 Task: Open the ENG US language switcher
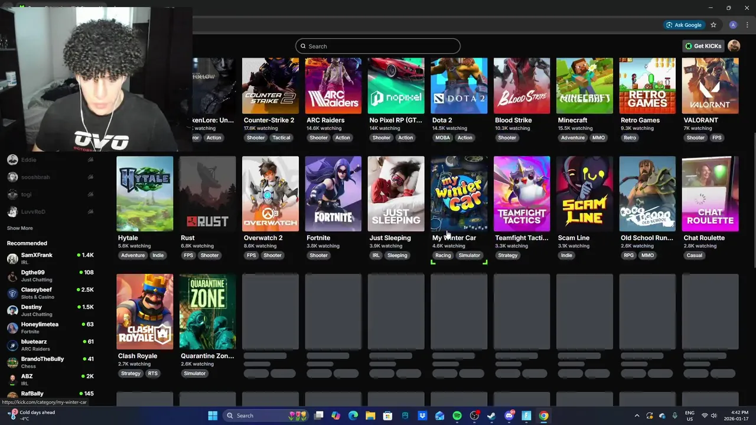coord(689,416)
